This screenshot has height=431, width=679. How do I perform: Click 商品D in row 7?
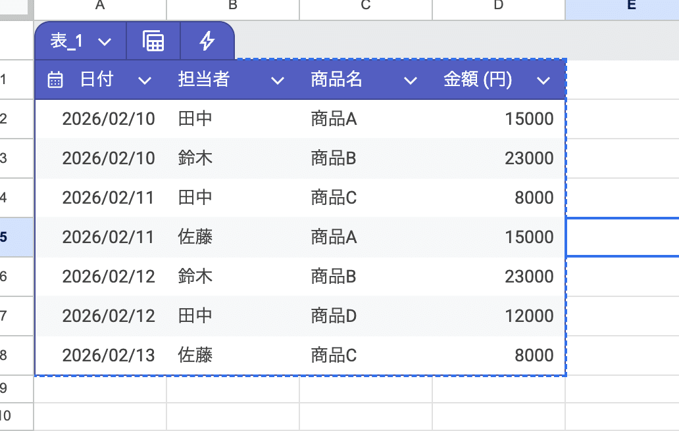point(334,316)
